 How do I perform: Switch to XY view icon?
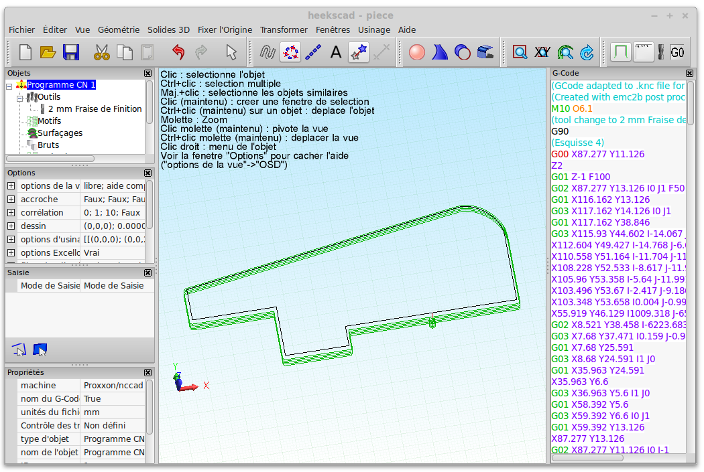point(542,52)
